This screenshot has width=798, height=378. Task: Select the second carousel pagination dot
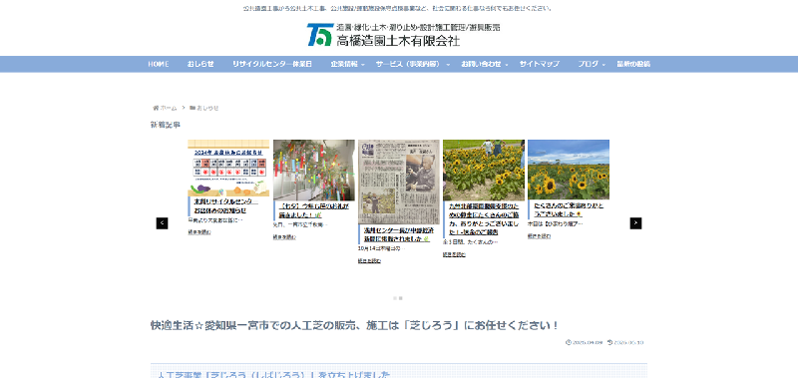tap(401, 298)
